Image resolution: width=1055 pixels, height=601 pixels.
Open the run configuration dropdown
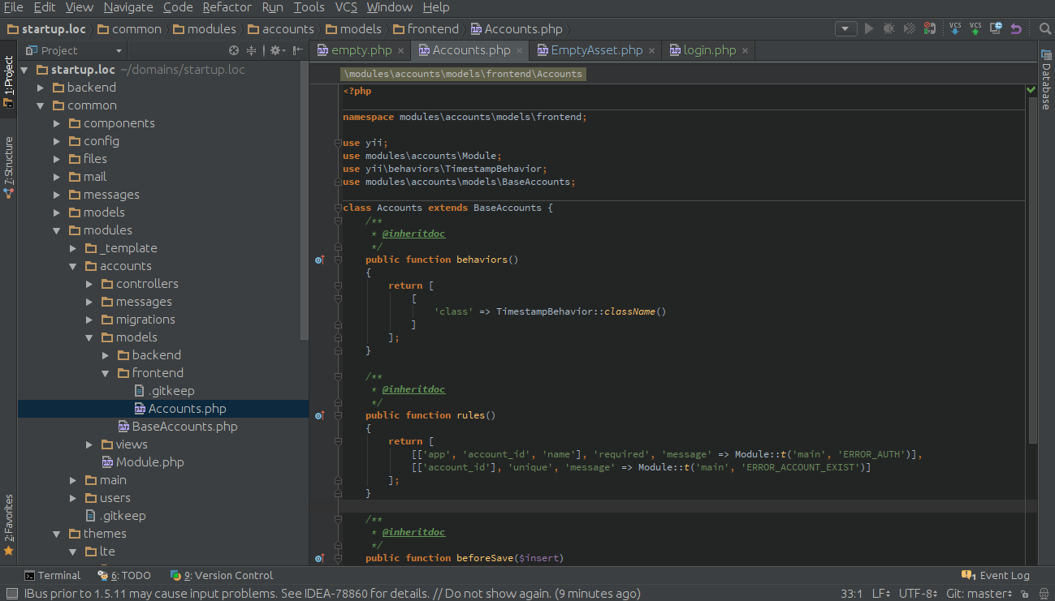(846, 28)
